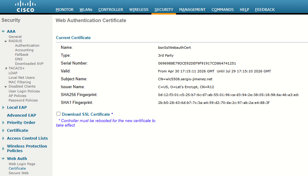Screen dimensions: 308x176
Task: Open MAC Filtering page
Action: 20,82
